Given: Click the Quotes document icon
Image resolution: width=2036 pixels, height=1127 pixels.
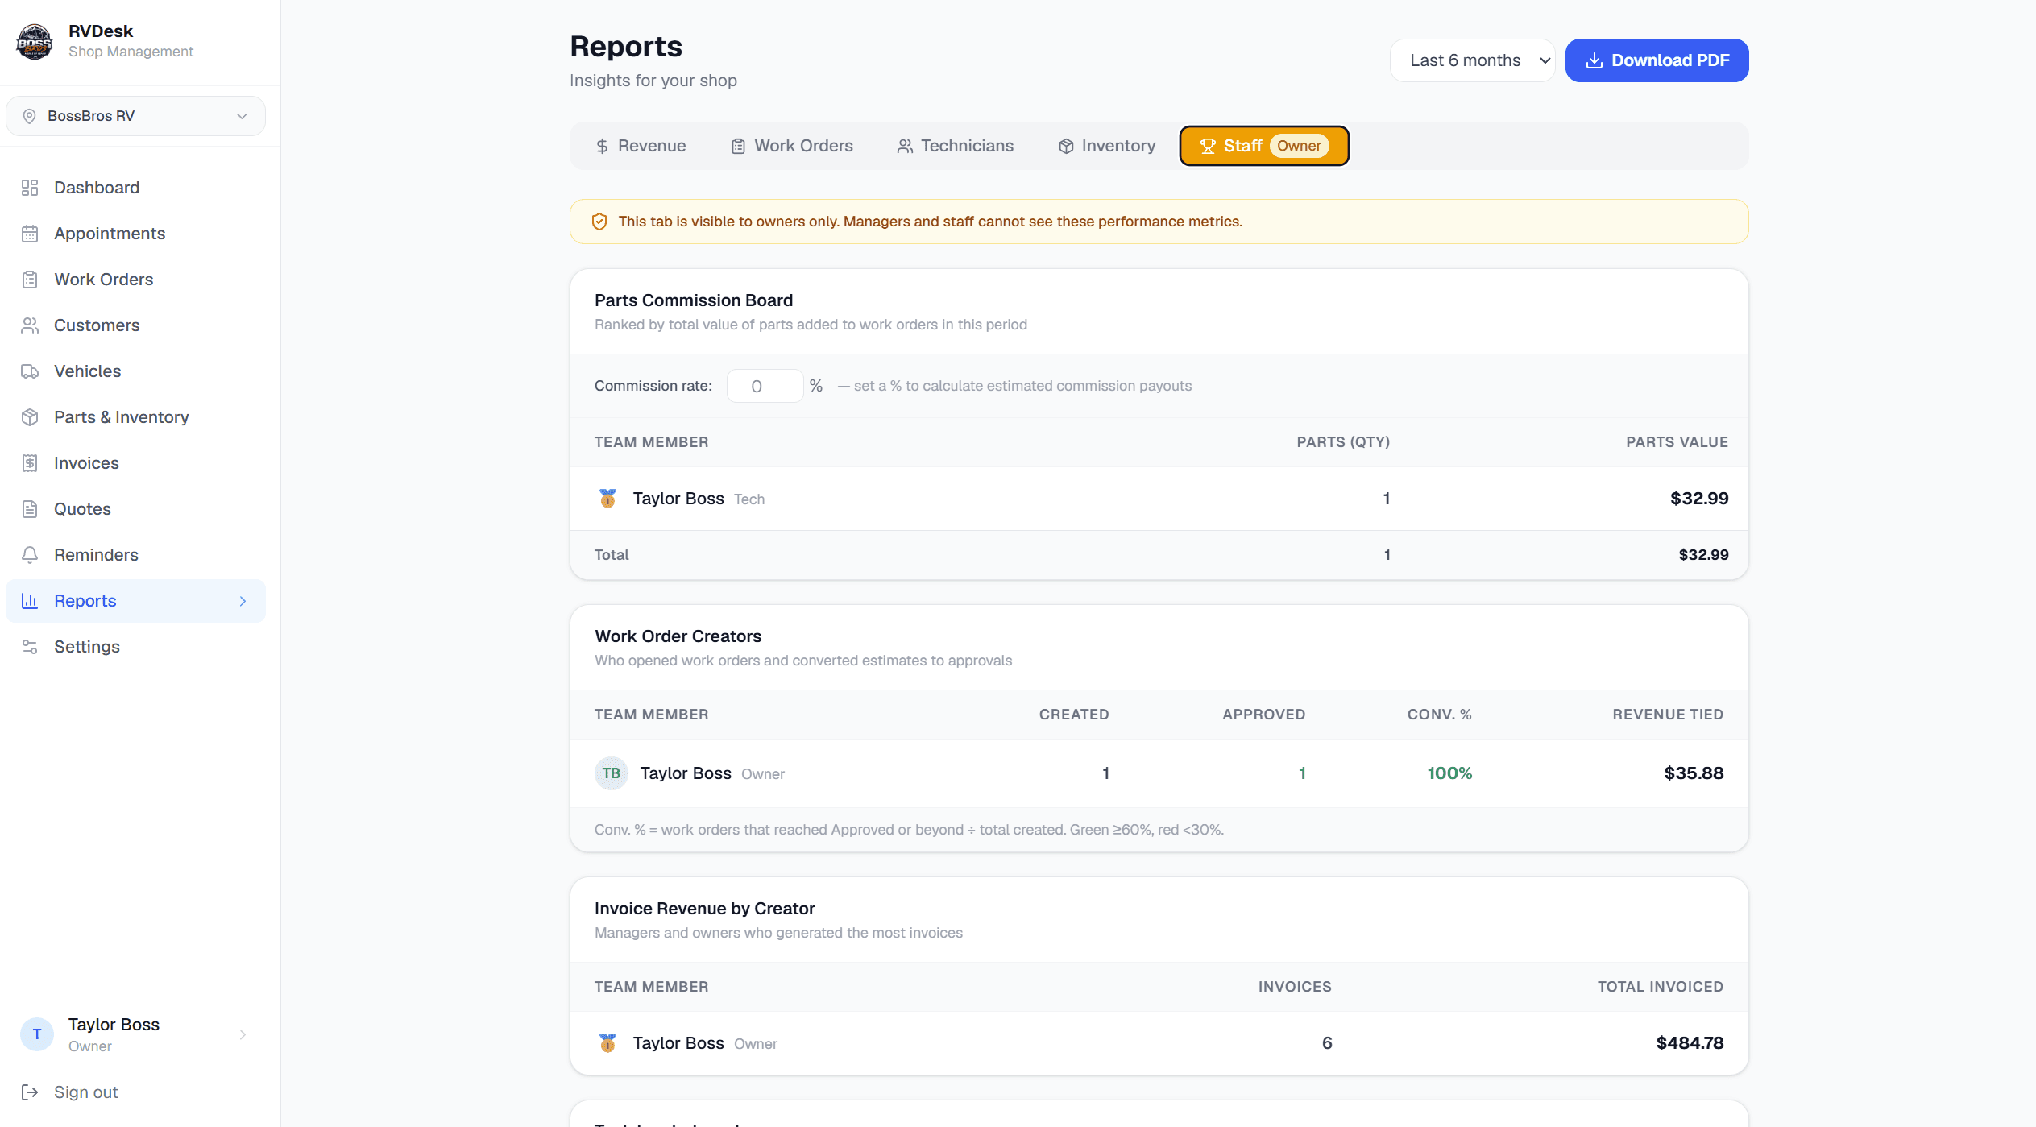Looking at the screenshot, I should (x=30, y=509).
